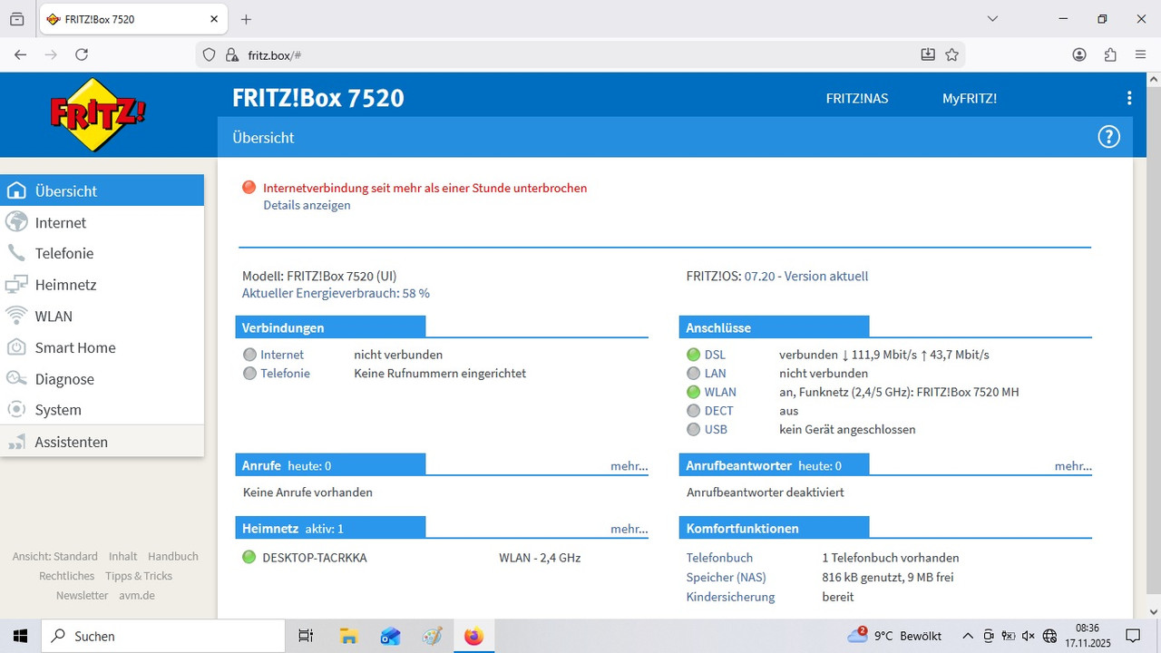
Task: Open File Explorer from the taskbar
Action: [348, 636]
